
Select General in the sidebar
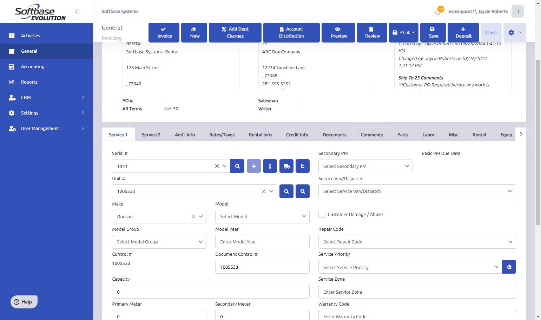[46, 51]
